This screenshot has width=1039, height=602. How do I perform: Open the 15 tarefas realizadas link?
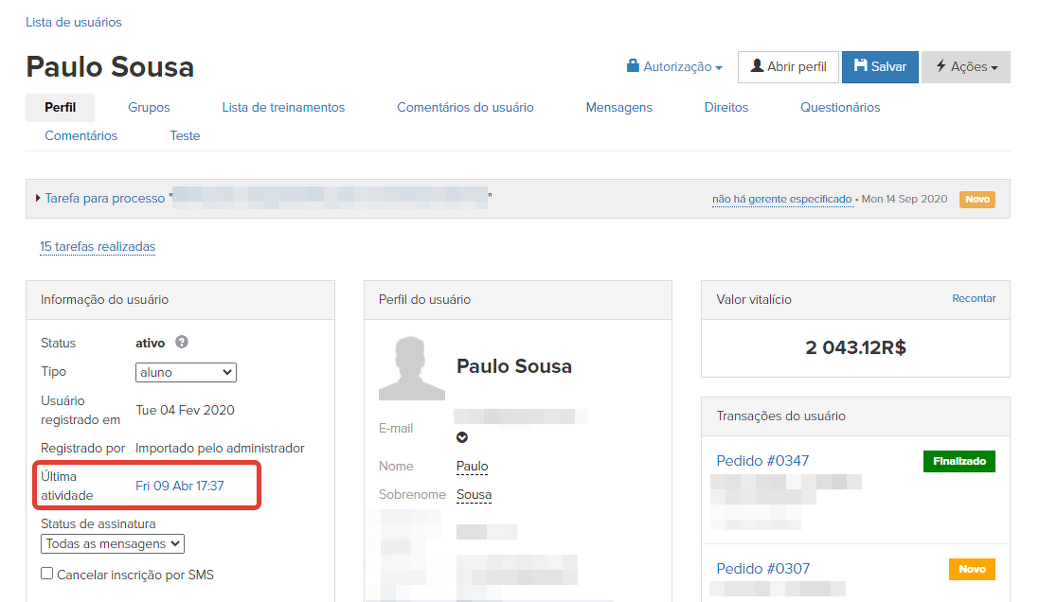point(98,246)
